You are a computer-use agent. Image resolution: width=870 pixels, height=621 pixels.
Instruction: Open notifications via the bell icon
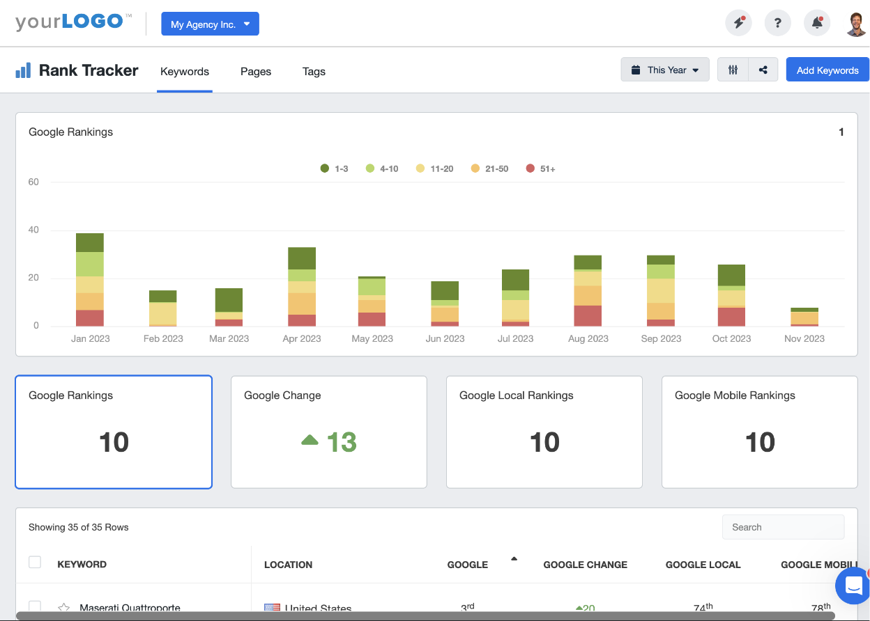(x=816, y=22)
